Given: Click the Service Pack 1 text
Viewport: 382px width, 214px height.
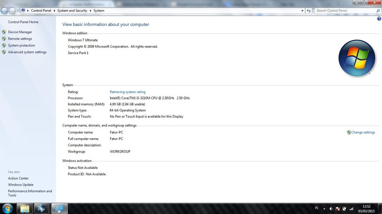Looking at the screenshot, I should click(x=78, y=53).
